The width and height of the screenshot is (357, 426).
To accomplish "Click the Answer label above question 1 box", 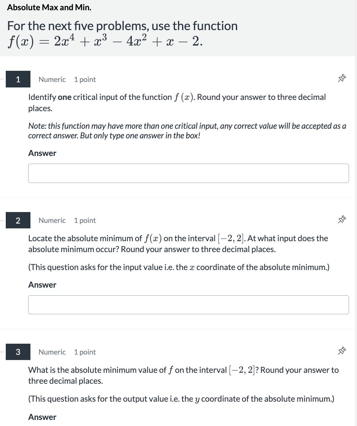I will [42, 153].
